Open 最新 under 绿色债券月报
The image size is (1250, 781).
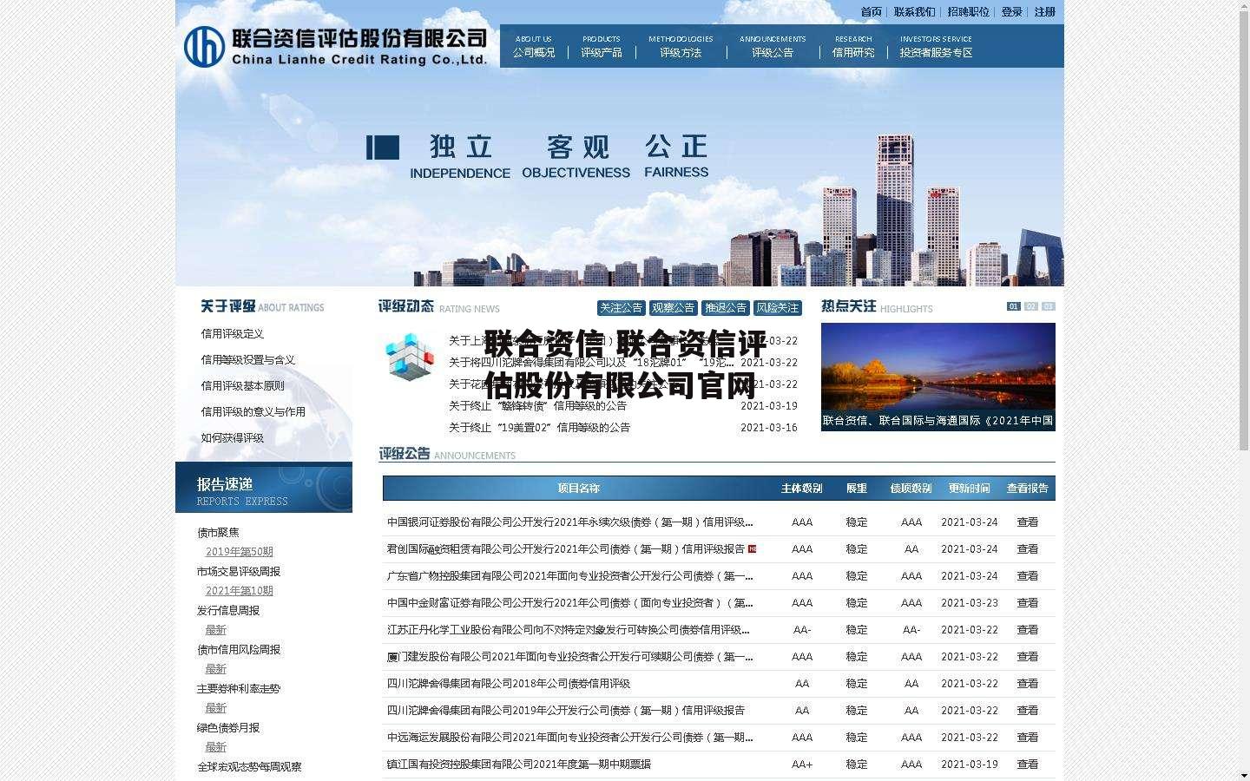[216, 747]
